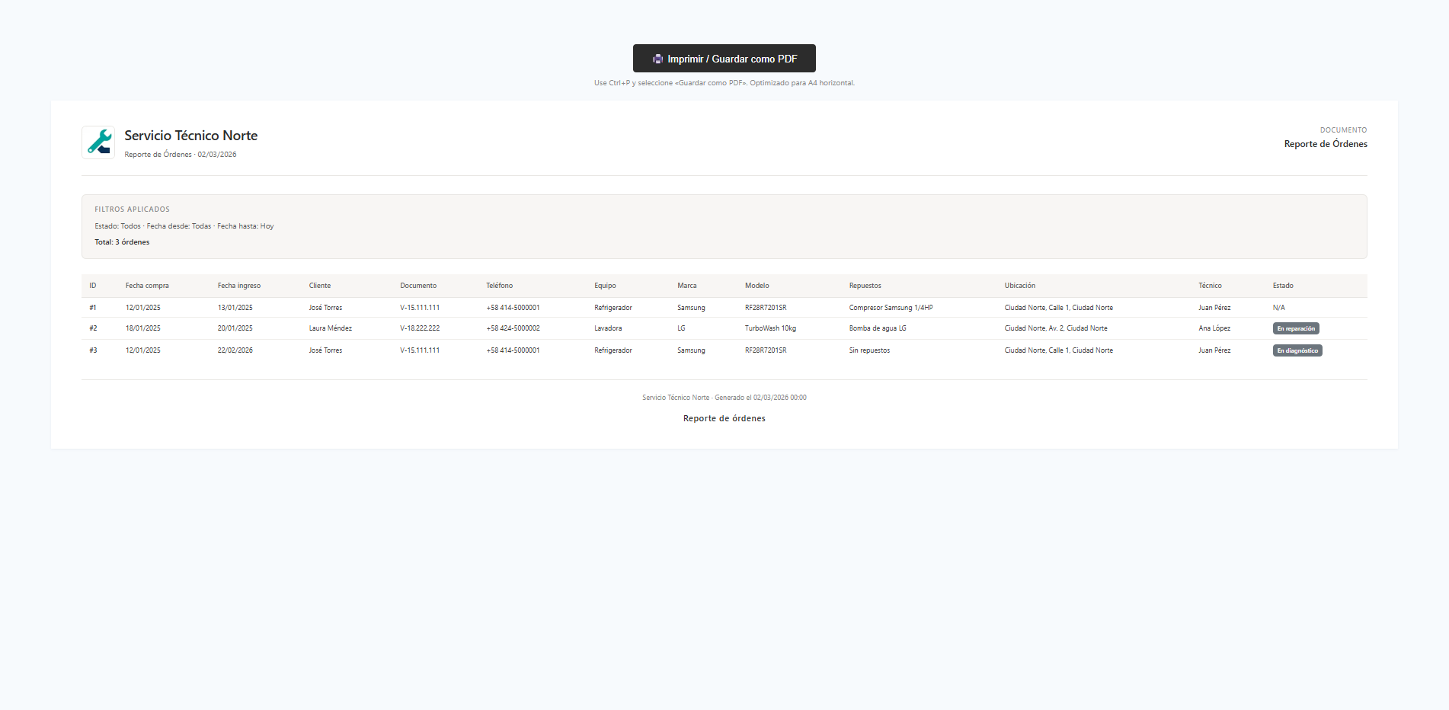Select the 'En reparación' status badge

[x=1295, y=328]
